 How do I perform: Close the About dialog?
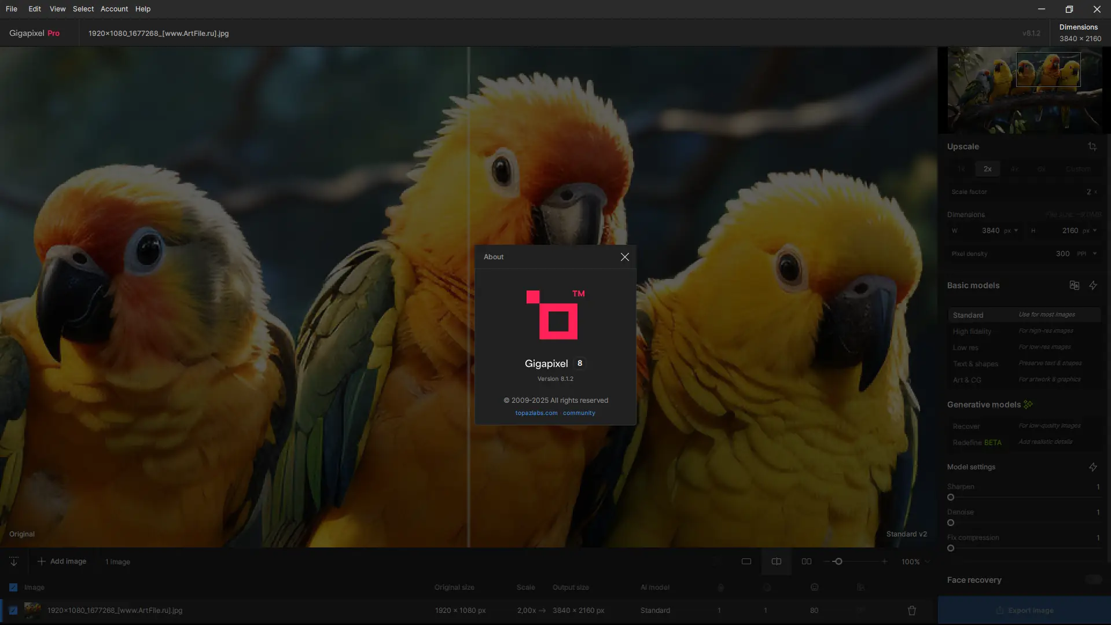(x=624, y=257)
